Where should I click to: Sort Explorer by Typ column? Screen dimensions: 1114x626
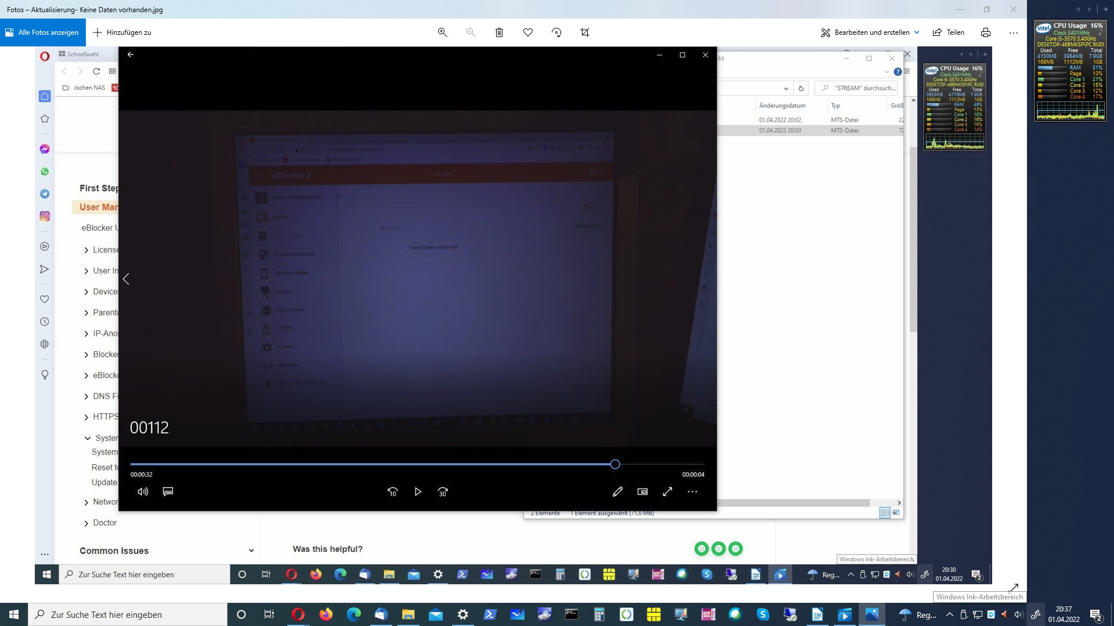point(835,105)
